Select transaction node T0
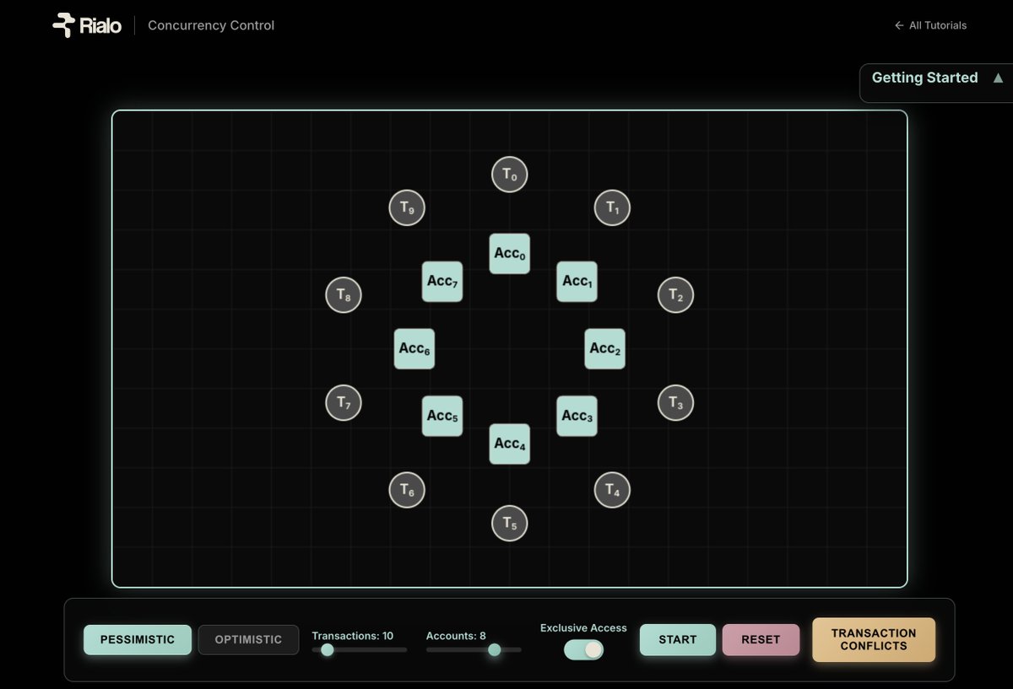1013x689 pixels. click(510, 175)
